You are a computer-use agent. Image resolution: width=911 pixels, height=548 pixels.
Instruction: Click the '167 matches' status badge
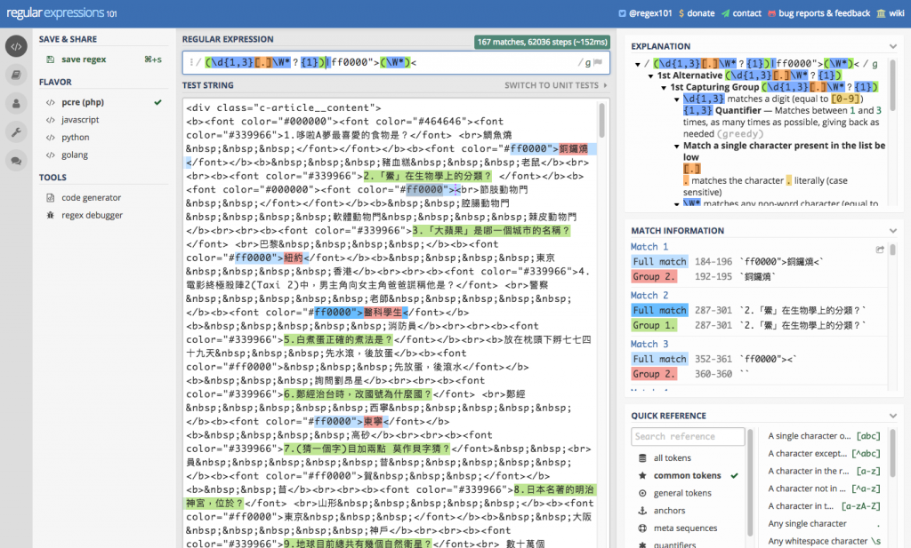(542, 42)
